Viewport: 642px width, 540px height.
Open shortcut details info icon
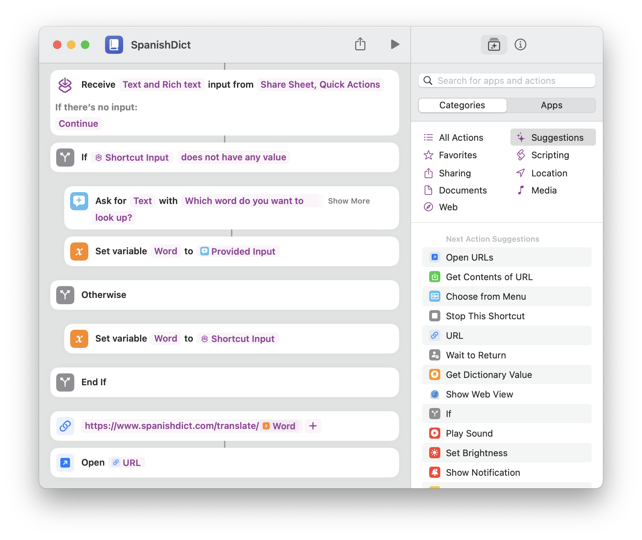click(x=520, y=45)
